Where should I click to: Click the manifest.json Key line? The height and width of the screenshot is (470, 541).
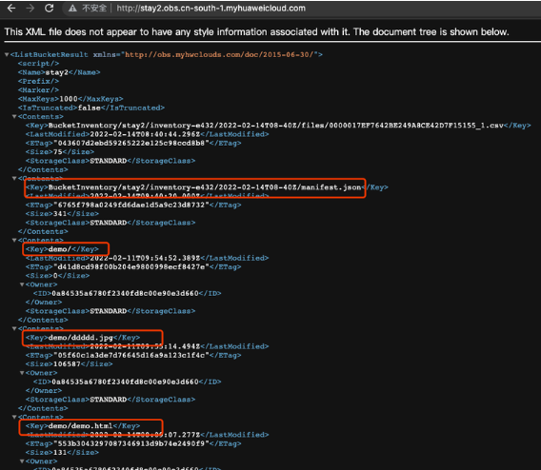207,187
